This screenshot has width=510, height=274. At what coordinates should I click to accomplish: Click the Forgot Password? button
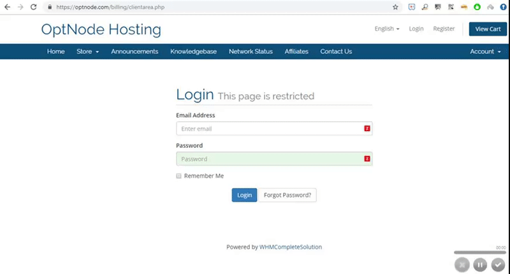pyautogui.click(x=288, y=195)
